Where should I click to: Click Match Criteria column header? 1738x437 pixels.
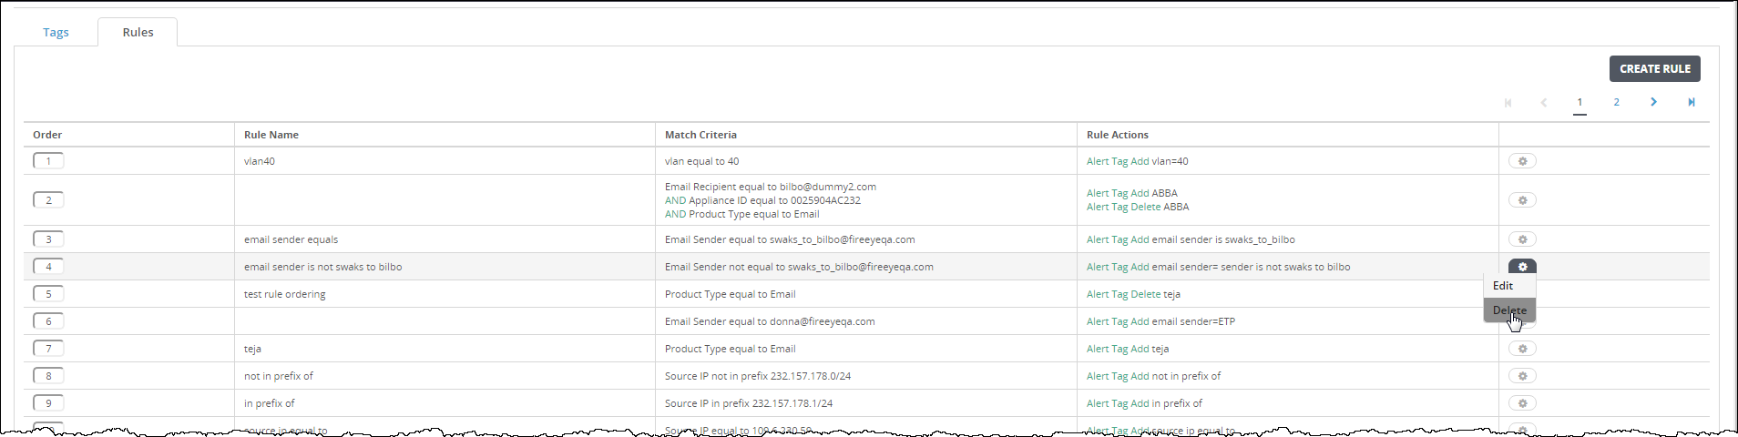[x=700, y=135]
